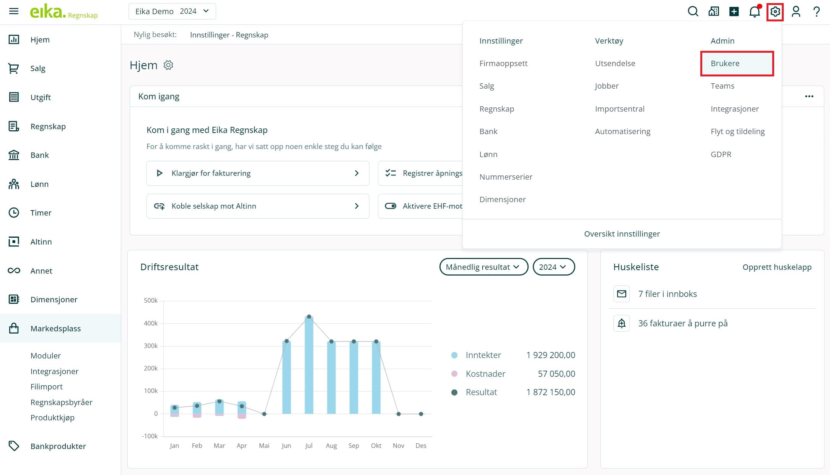Open the user profile icon
Screen dimensions: 830x475
(796, 11)
